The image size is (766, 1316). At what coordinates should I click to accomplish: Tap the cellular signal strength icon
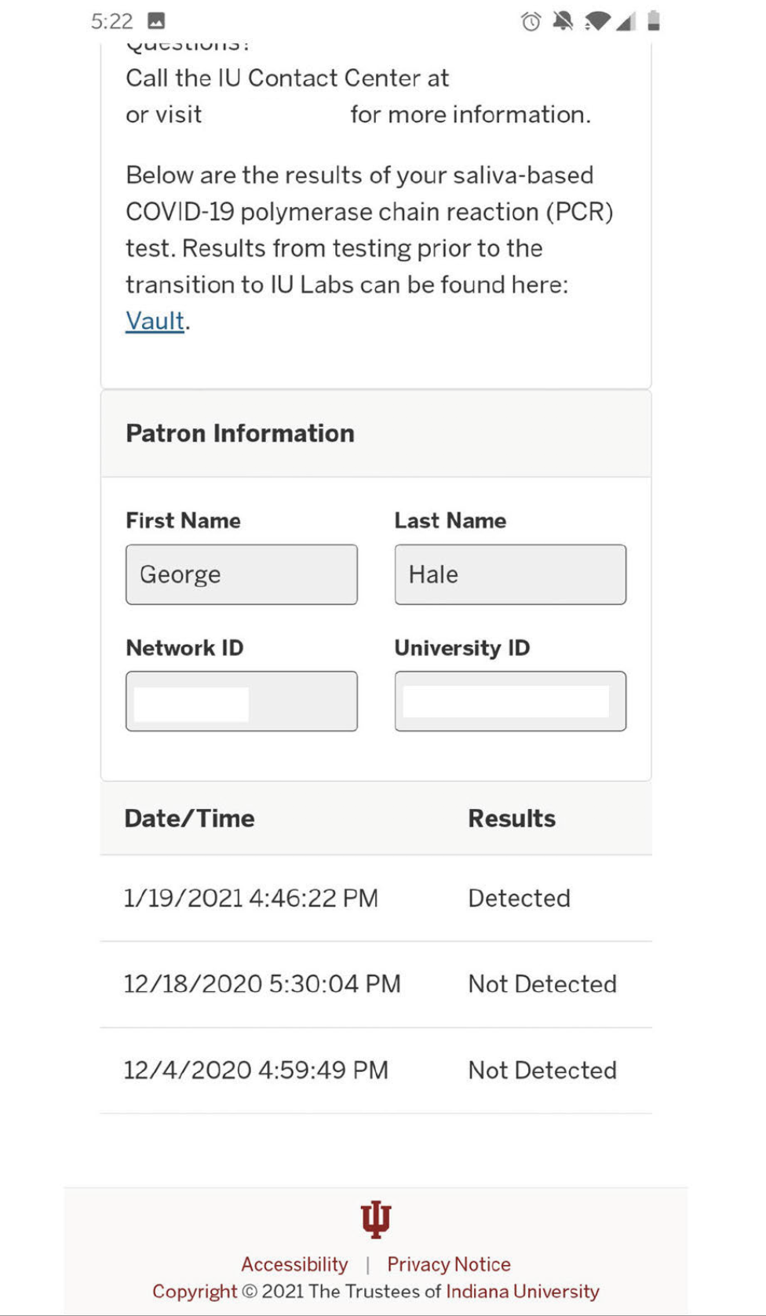626,21
